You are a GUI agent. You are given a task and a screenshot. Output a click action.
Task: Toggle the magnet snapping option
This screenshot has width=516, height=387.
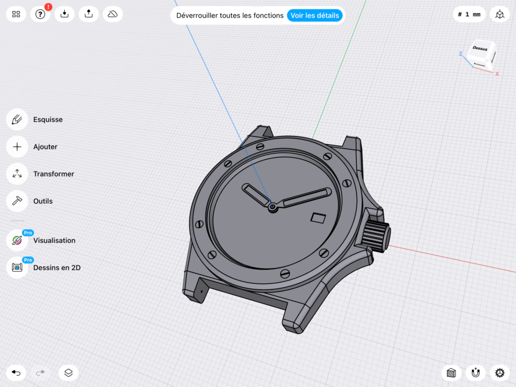tap(475, 373)
